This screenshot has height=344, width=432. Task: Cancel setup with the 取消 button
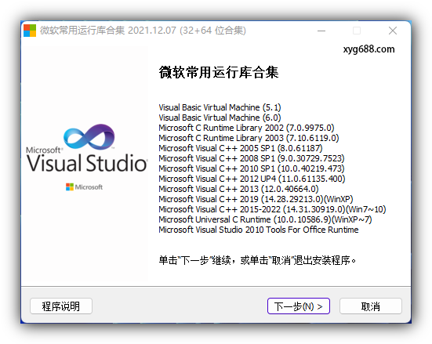coord(371,306)
